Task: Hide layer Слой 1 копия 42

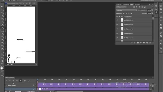Action: (x=117, y=33)
